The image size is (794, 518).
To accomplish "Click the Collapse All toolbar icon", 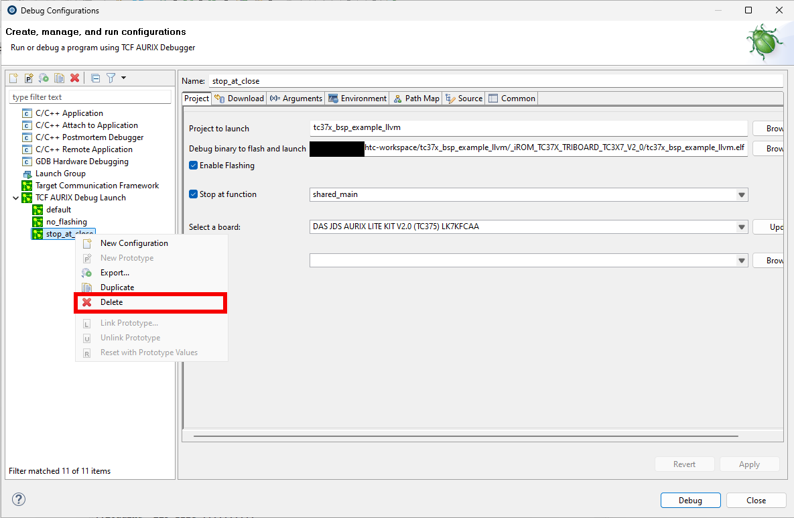I will click(95, 78).
